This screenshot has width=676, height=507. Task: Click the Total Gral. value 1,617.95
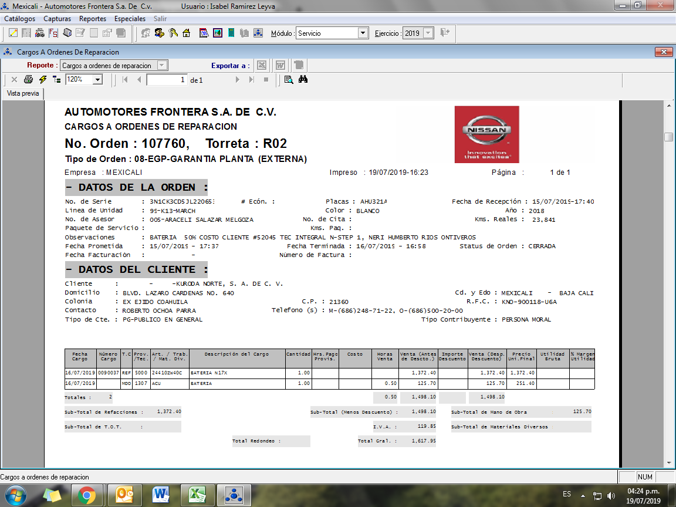[x=424, y=441]
